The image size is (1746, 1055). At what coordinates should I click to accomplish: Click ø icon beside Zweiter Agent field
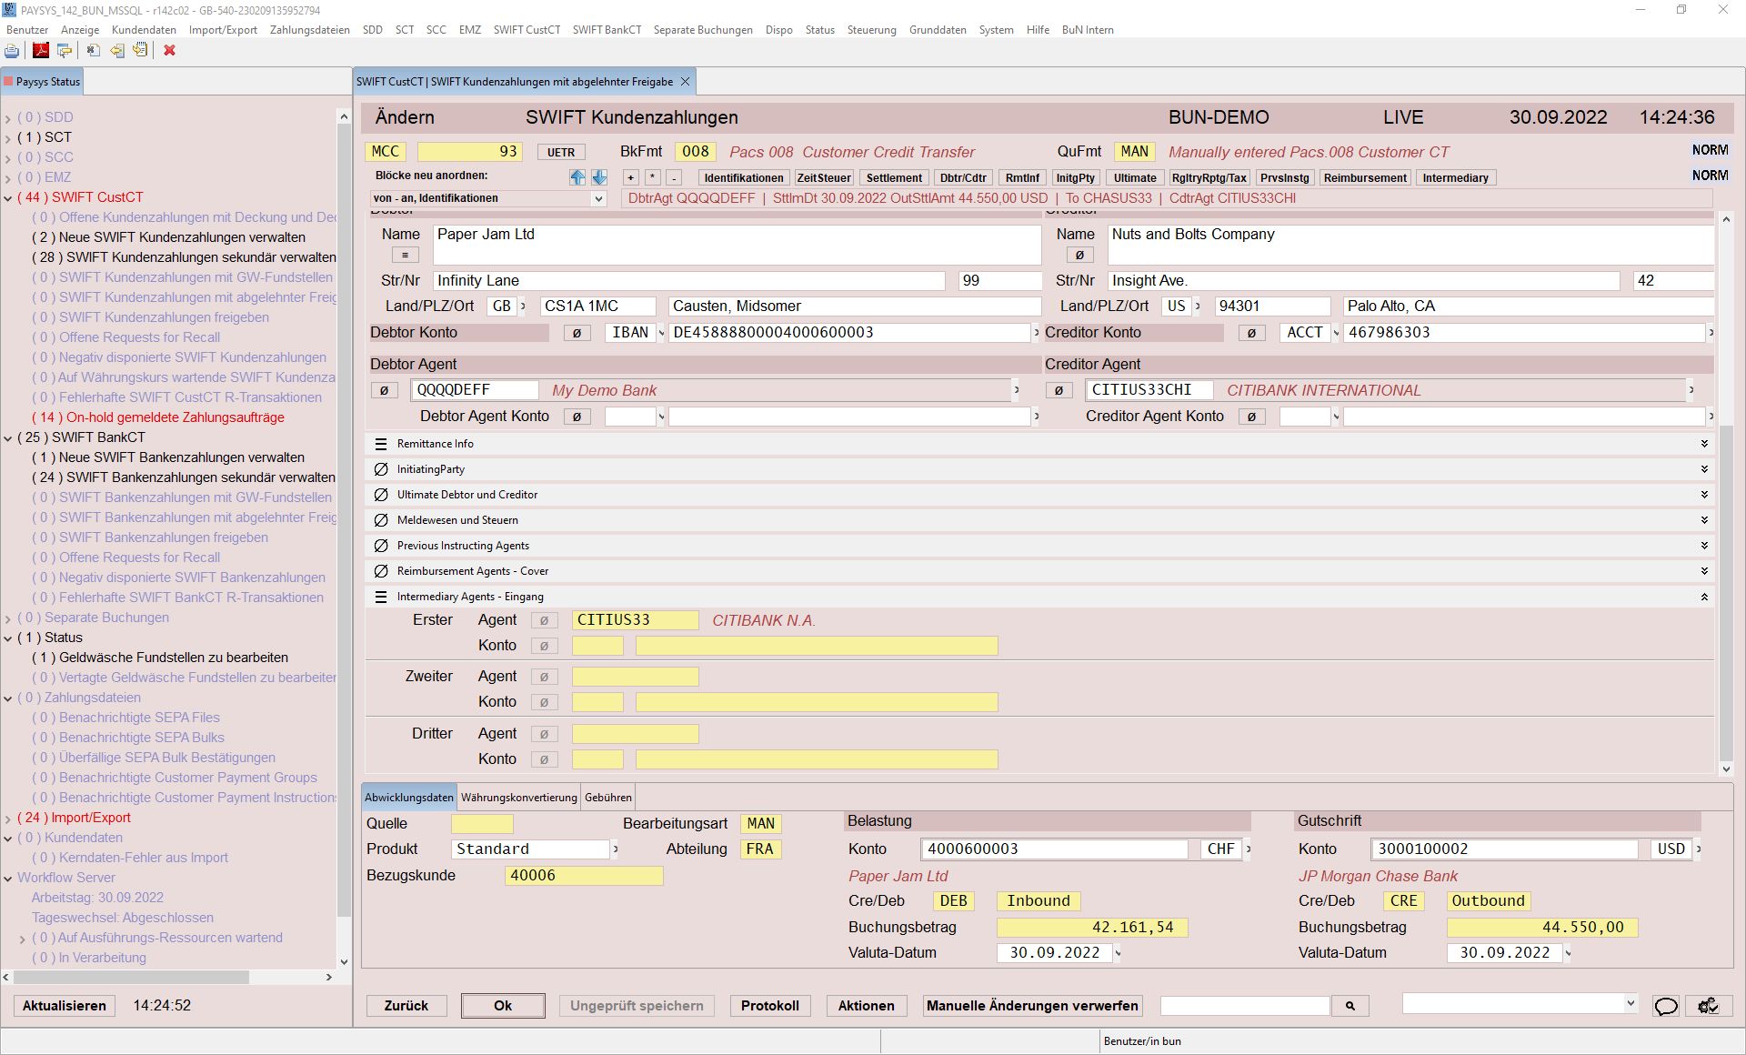point(544,677)
